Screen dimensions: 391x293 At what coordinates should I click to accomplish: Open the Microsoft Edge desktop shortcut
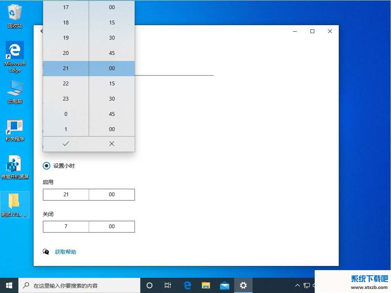pyautogui.click(x=15, y=56)
